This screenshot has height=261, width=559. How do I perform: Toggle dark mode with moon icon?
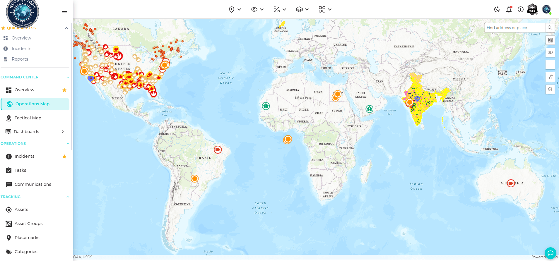pyautogui.click(x=497, y=10)
